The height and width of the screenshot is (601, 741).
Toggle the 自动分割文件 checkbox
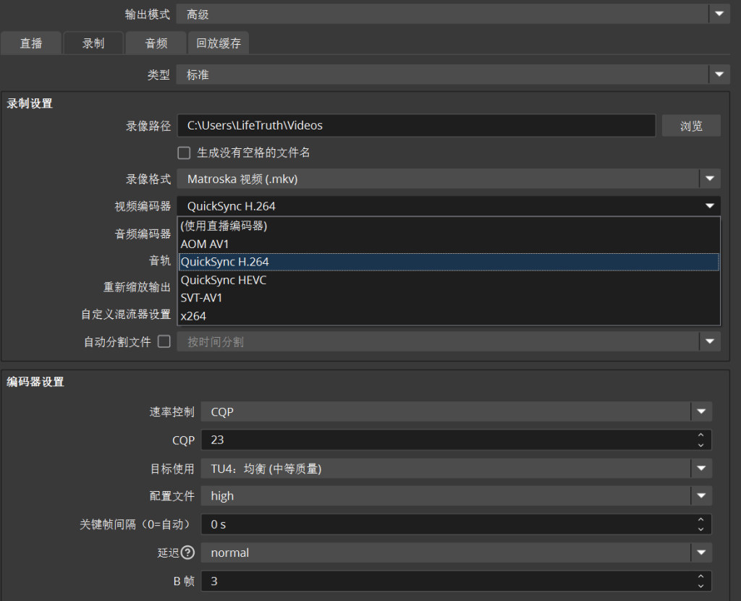click(164, 341)
